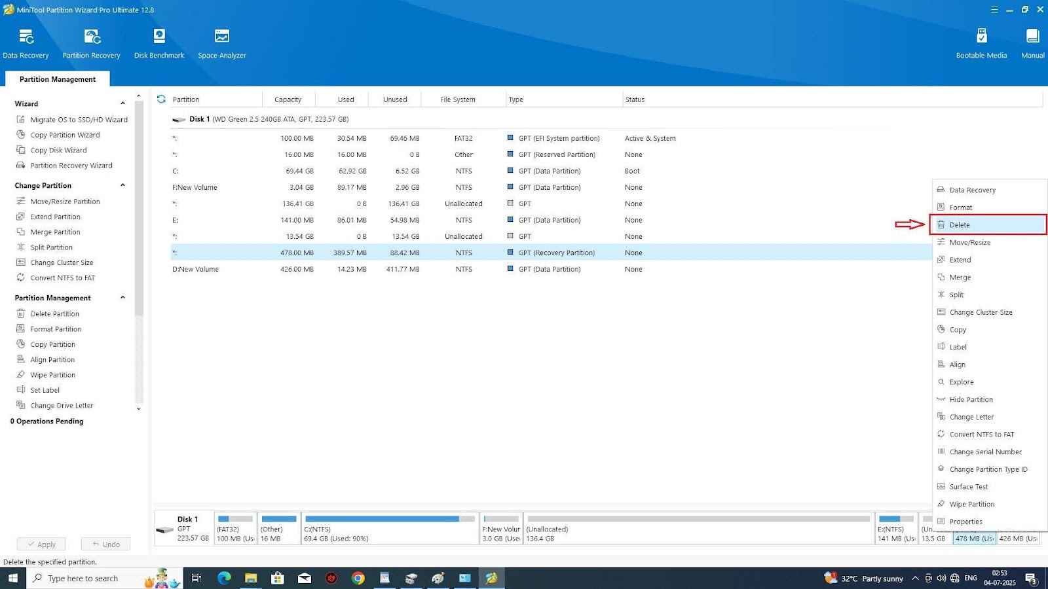Click the taskbar search box
Image resolution: width=1048 pixels, height=589 pixels.
pos(105,578)
